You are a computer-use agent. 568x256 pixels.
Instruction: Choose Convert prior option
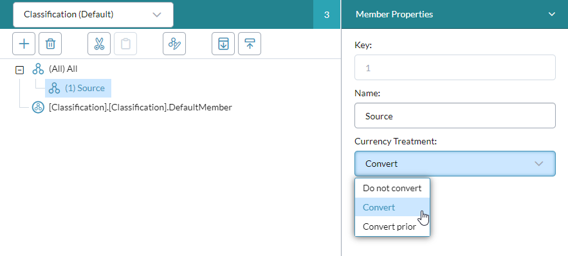[x=392, y=226]
